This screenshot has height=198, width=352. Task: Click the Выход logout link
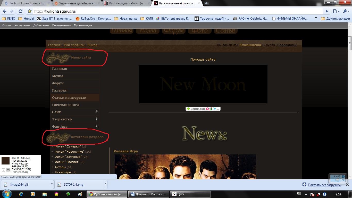click(x=92, y=45)
